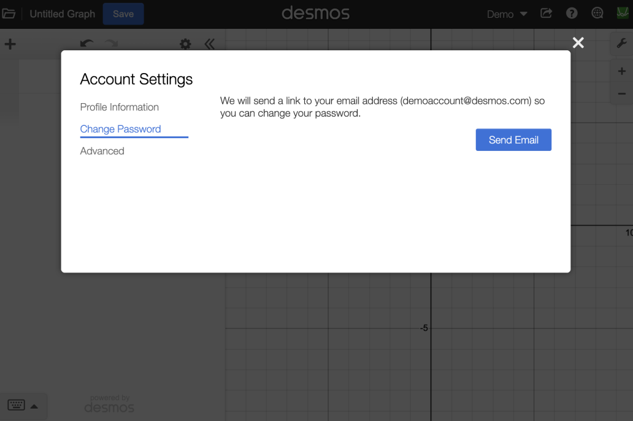Zoom out on the graph

coord(622,94)
